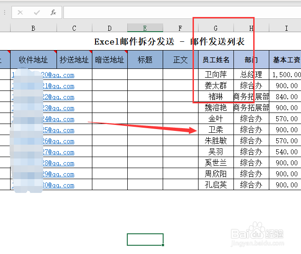This screenshot has width=301, height=254.
Task: Select the employee name cell 奚世兰
Action: 216,163
